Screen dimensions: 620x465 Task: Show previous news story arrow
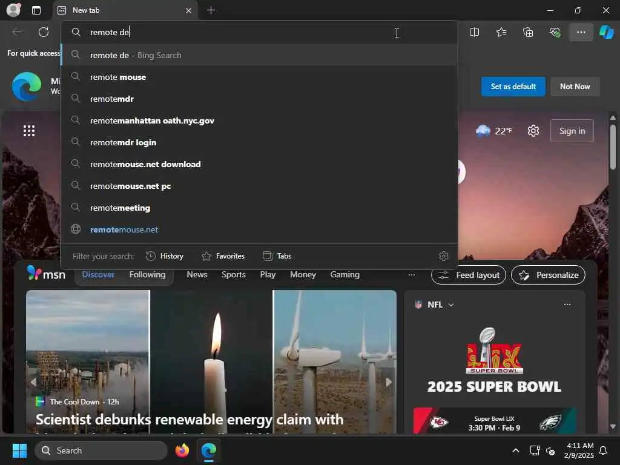click(x=34, y=382)
